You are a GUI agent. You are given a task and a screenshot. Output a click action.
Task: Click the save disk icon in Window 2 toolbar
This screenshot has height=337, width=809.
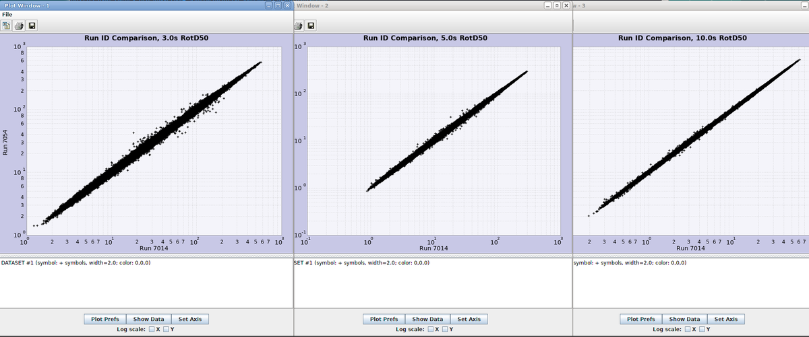(x=311, y=26)
